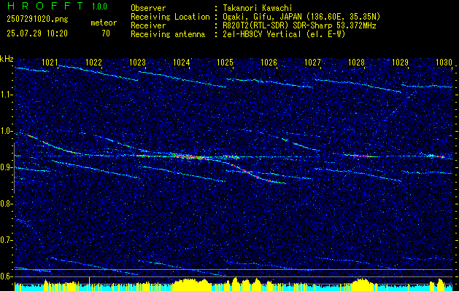Click the filename 2507291020.png

[x=37, y=20]
